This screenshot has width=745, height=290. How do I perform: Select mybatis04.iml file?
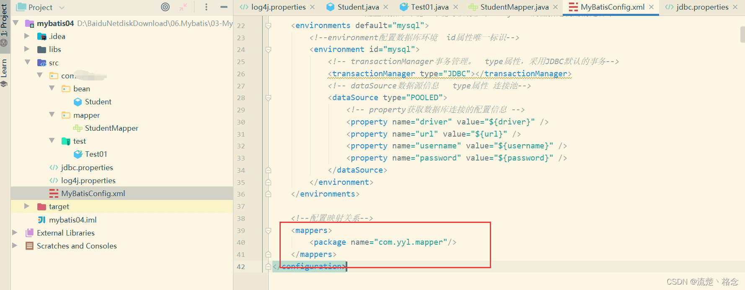click(72, 220)
